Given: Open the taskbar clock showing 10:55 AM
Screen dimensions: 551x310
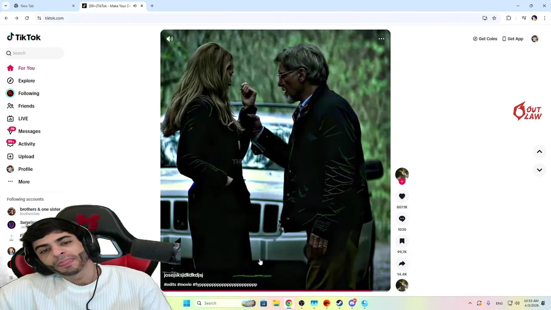Looking at the screenshot, I should (x=532, y=303).
